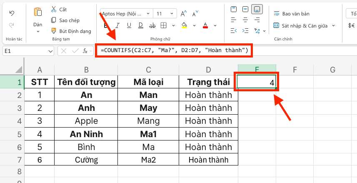357x183 pixels.
Task: Toggle Bao văn bản wrap text
Action: 292,14
